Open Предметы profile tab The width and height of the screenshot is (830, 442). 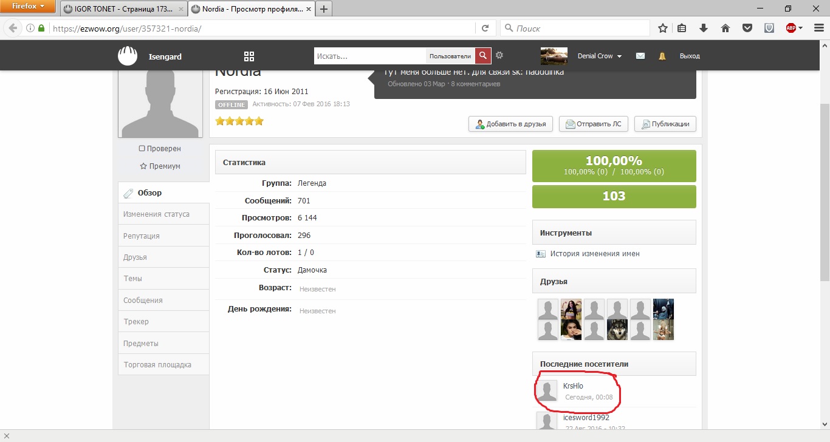pos(163,343)
